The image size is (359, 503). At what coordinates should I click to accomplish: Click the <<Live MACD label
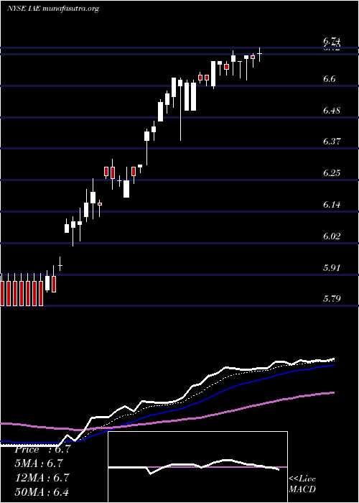pos(302,484)
